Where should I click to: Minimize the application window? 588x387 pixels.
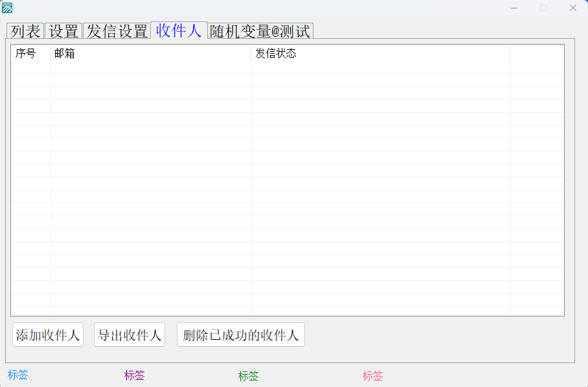tap(514, 8)
